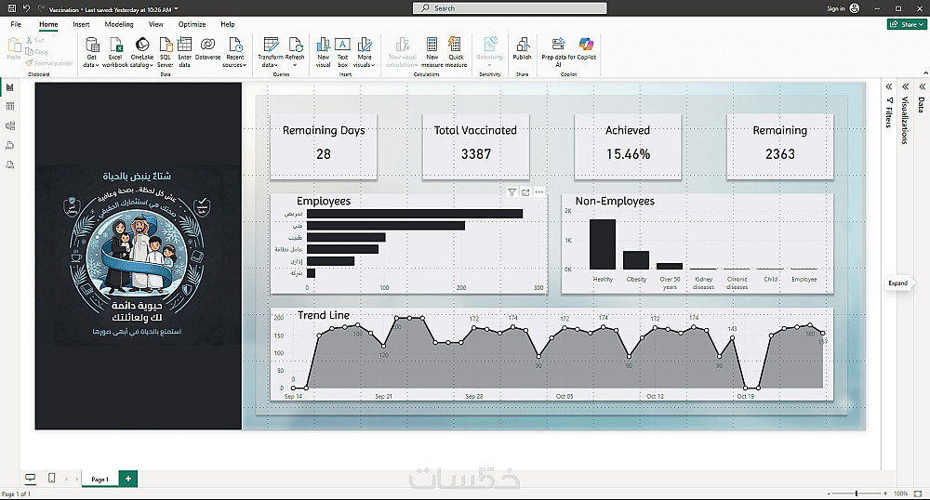Switch to Report view in sidebar
Screen dimensions: 930x500
(10, 87)
